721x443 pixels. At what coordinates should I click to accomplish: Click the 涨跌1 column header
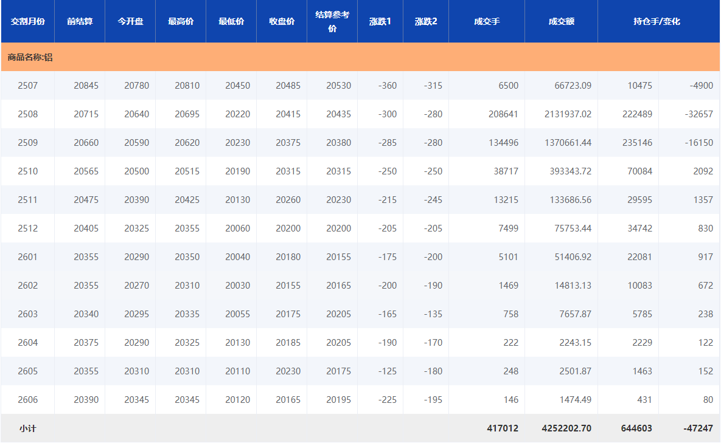[380, 21]
